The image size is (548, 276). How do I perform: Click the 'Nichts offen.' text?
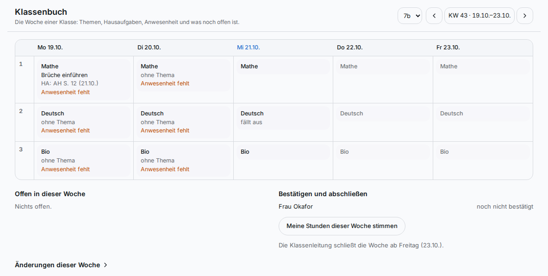coord(33,207)
